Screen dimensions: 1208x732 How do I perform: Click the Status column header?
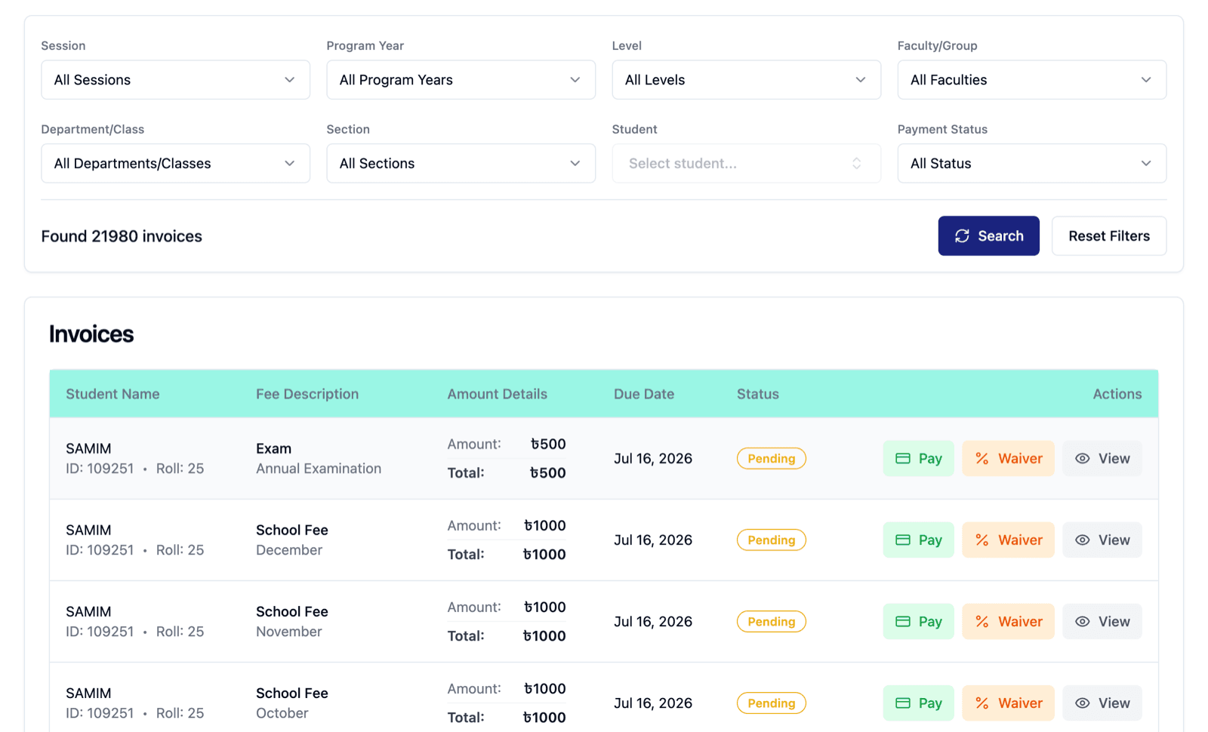758,394
